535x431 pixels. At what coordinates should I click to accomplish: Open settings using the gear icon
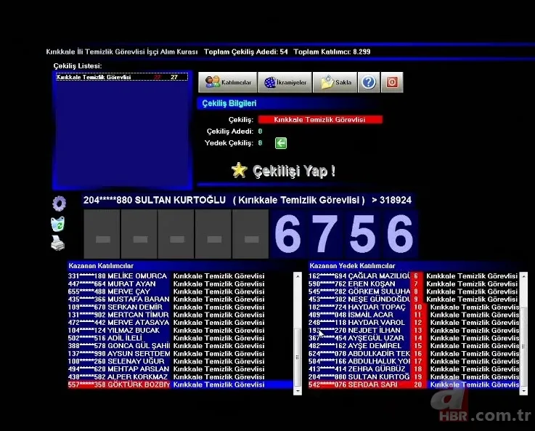[59, 204]
